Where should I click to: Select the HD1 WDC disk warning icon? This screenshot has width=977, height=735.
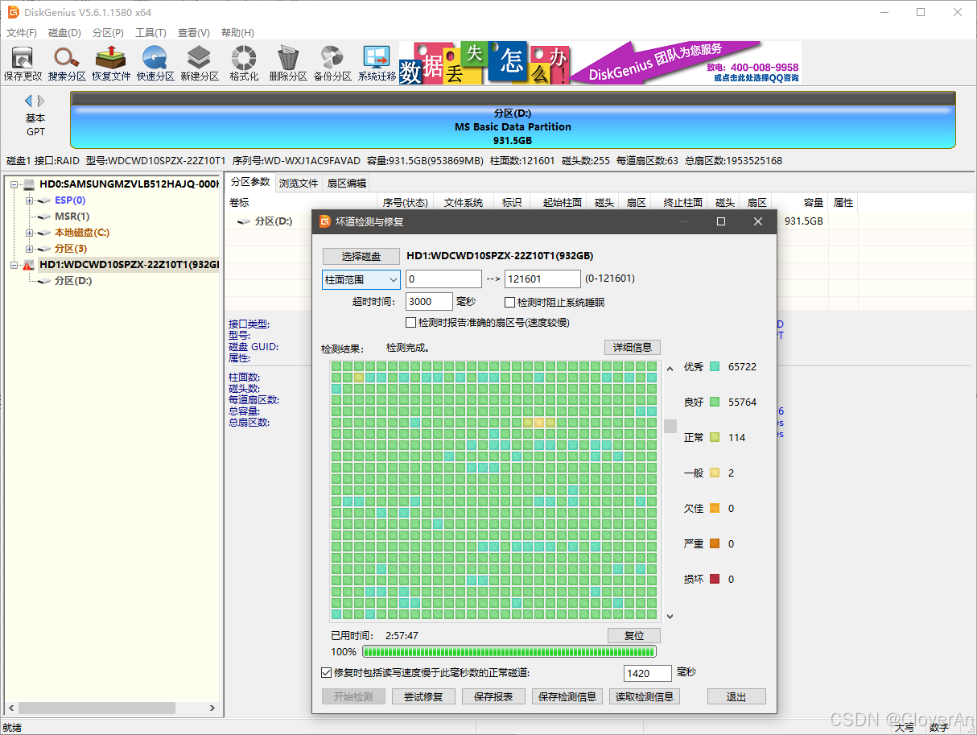pyautogui.click(x=29, y=265)
